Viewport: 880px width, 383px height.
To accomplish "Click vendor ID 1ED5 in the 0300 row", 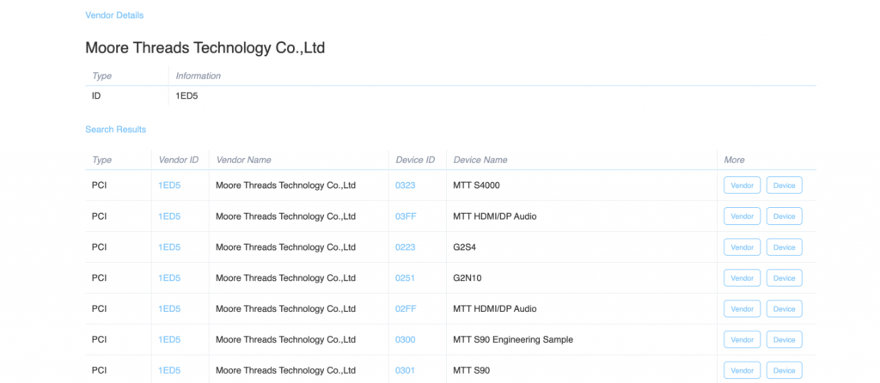I will click(169, 339).
